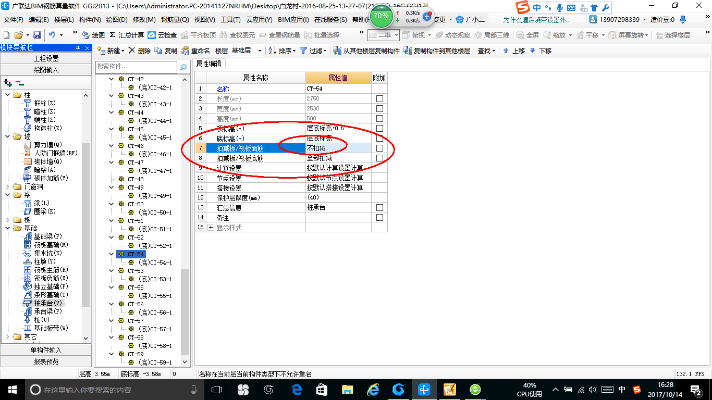Select (底)CT-54-1 sub-item

tap(155, 262)
